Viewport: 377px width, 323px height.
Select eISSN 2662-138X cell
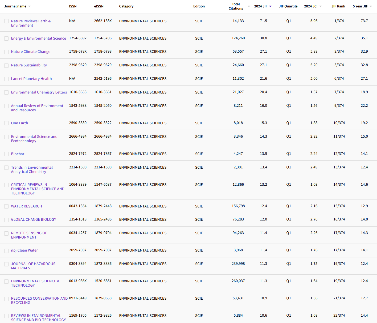(x=103, y=21)
